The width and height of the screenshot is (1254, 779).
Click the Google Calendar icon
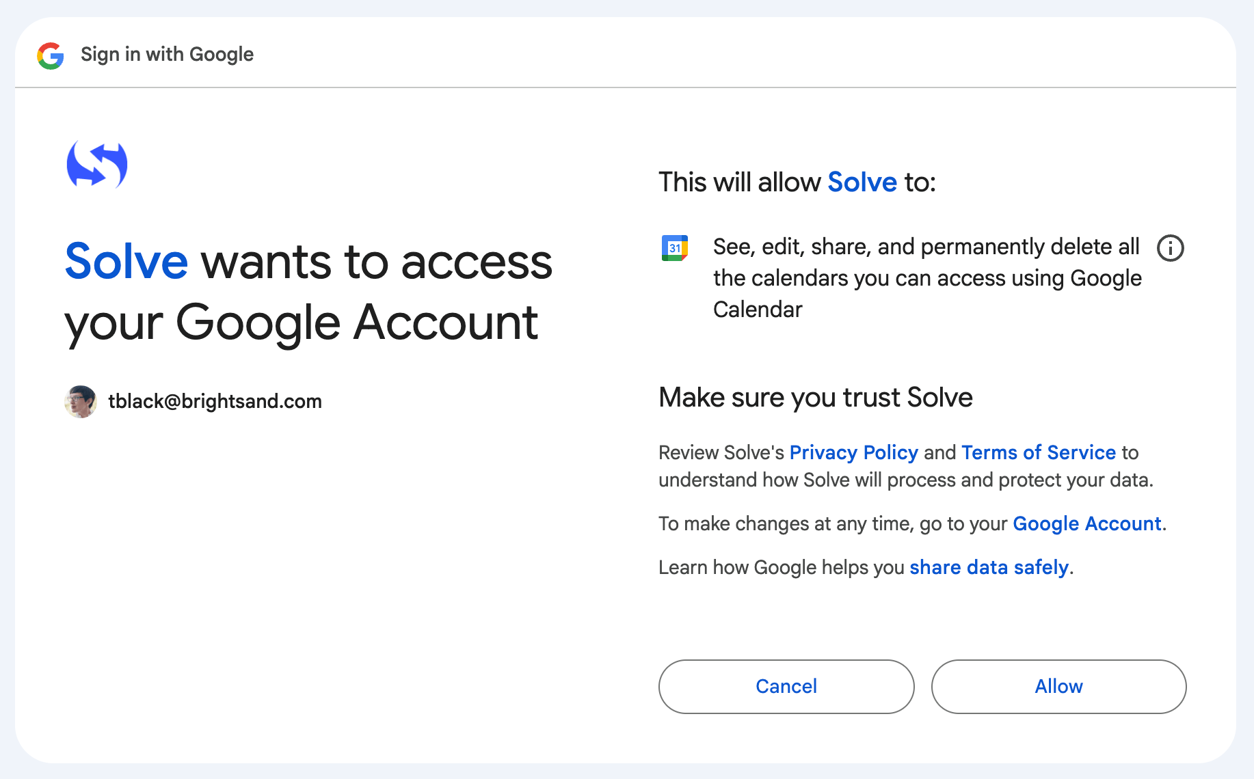[674, 248]
